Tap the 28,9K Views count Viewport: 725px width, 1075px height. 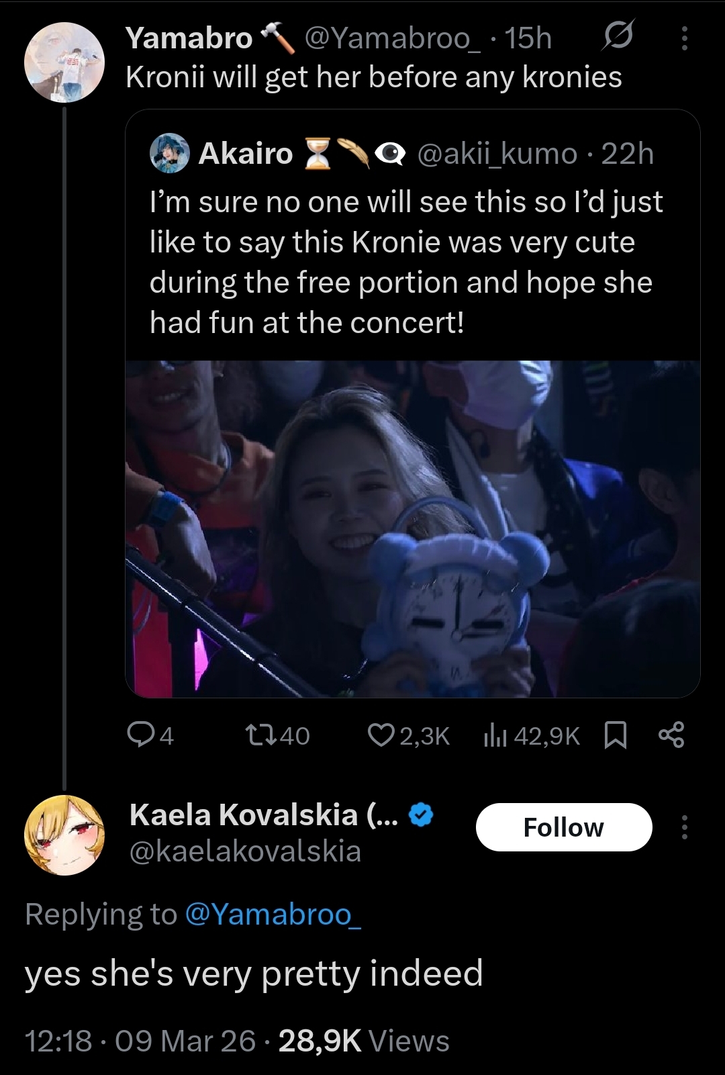[x=363, y=1041]
